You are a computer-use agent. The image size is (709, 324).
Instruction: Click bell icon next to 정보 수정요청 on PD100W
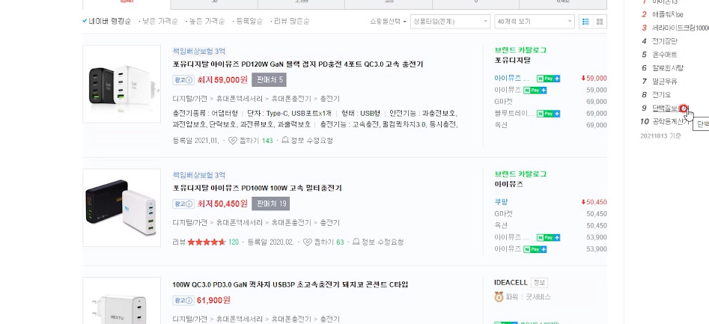pyautogui.click(x=356, y=242)
